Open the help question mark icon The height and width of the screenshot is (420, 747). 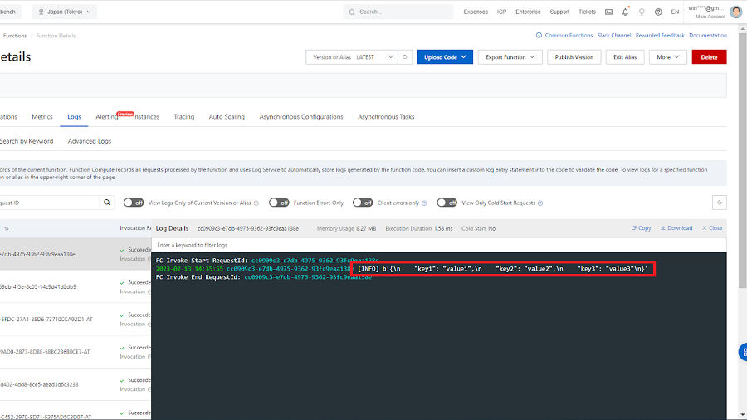click(658, 12)
